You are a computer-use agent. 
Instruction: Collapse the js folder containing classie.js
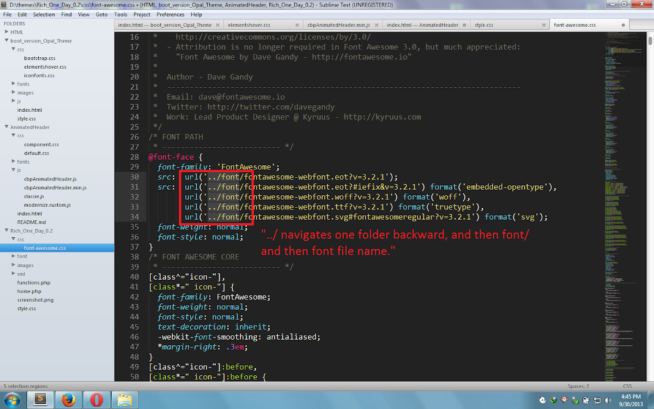13,170
